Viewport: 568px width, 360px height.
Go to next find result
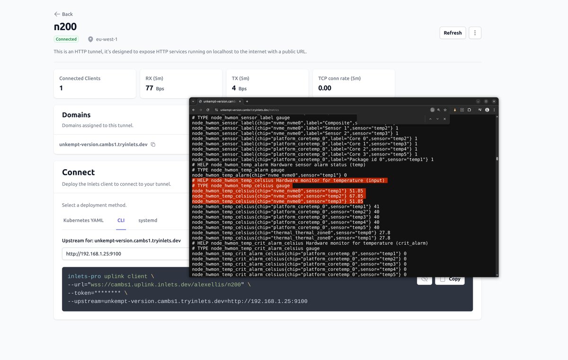pos(437,119)
